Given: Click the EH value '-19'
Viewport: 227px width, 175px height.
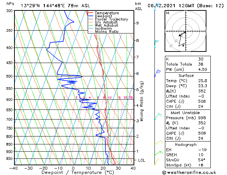Looking at the screenshot, I should [x=202, y=150].
